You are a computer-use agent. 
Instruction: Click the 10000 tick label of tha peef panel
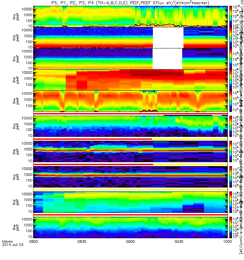coord(27,9)
